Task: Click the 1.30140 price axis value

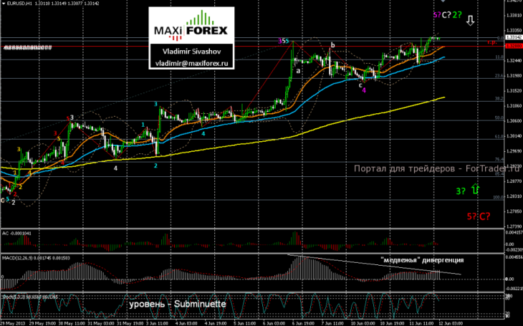Action: coord(514,136)
